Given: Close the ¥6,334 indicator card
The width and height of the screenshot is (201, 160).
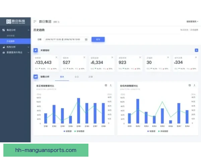Looking at the screenshot, I should [x=112, y=57].
